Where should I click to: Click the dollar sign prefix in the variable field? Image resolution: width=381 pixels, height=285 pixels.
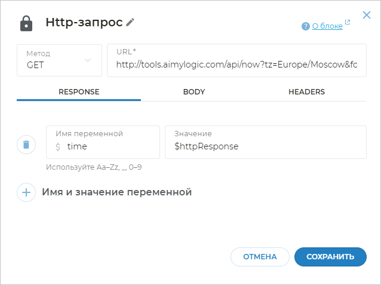pyautogui.click(x=58, y=146)
